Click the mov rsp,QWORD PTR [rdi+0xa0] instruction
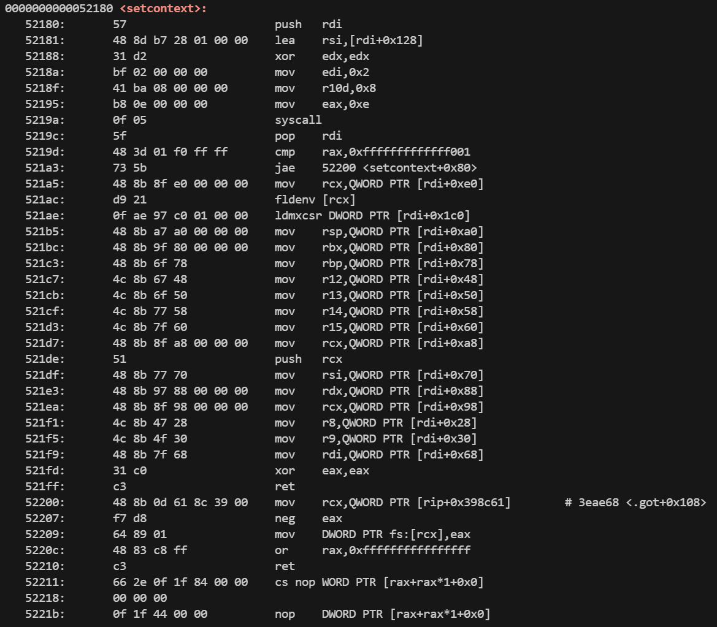Image resolution: width=717 pixels, height=627 pixels. [379, 232]
